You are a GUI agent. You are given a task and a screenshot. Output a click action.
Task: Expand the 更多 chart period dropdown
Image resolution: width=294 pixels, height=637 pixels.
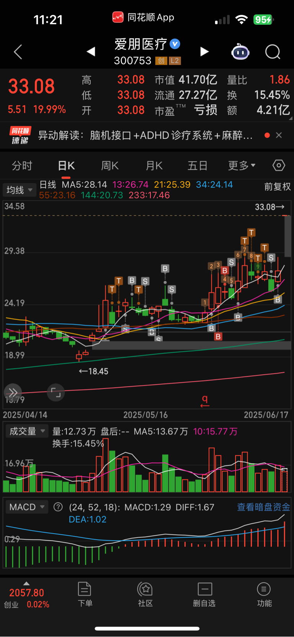pos(242,166)
